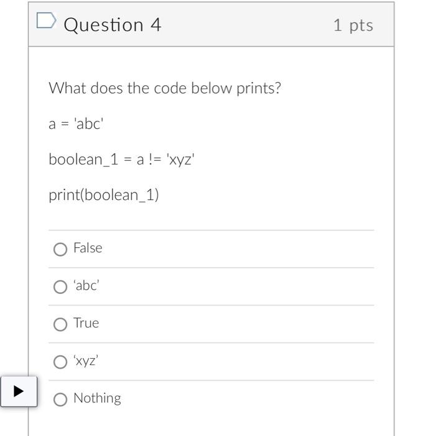
Task: Pick the 'xyz' radio button
Action: click(x=60, y=362)
